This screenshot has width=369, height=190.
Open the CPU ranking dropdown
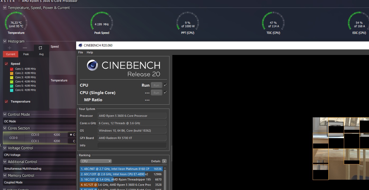click(96, 161)
